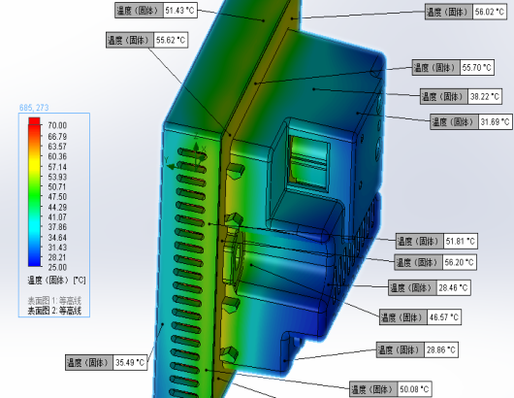Select the 28.86 °C probe label
Image resolution: width=514 pixels, height=398 pixels.
(x=417, y=350)
